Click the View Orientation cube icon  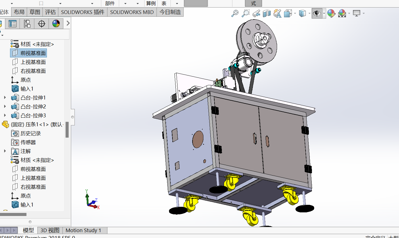[x=288, y=13]
